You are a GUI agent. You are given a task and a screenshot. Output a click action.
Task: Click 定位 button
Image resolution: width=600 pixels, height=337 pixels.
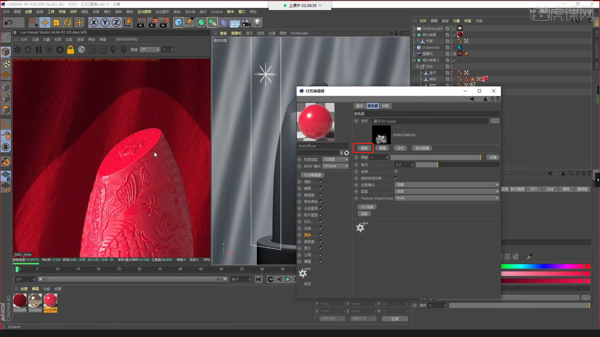pyautogui.click(x=401, y=148)
